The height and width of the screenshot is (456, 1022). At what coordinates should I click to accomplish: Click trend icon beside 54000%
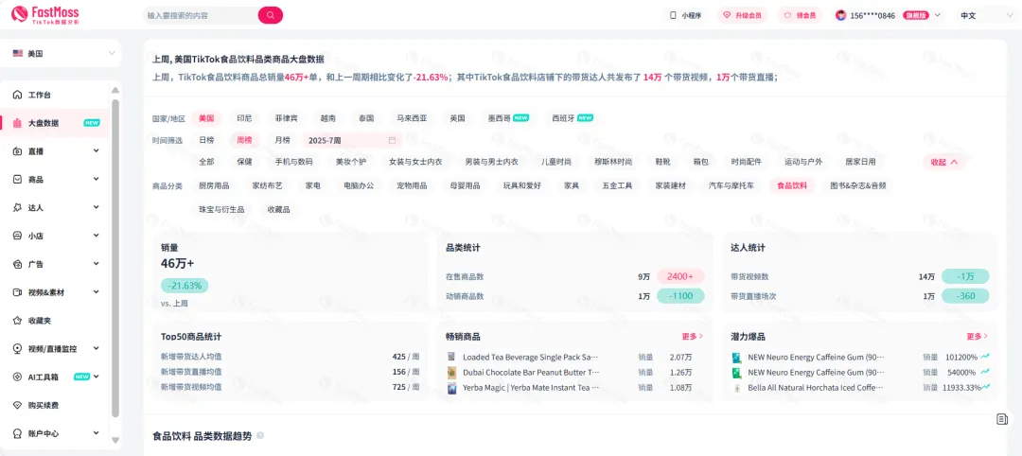(x=985, y=373)
